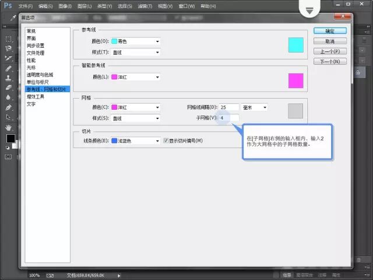Click the cyan guide color swatch
373x280 pixels.
coord(295,45)
